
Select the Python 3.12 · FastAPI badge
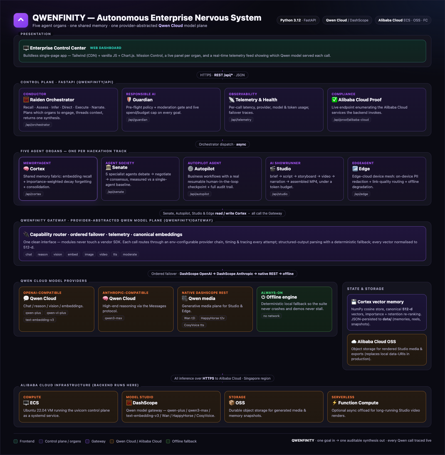pos(298,20)
